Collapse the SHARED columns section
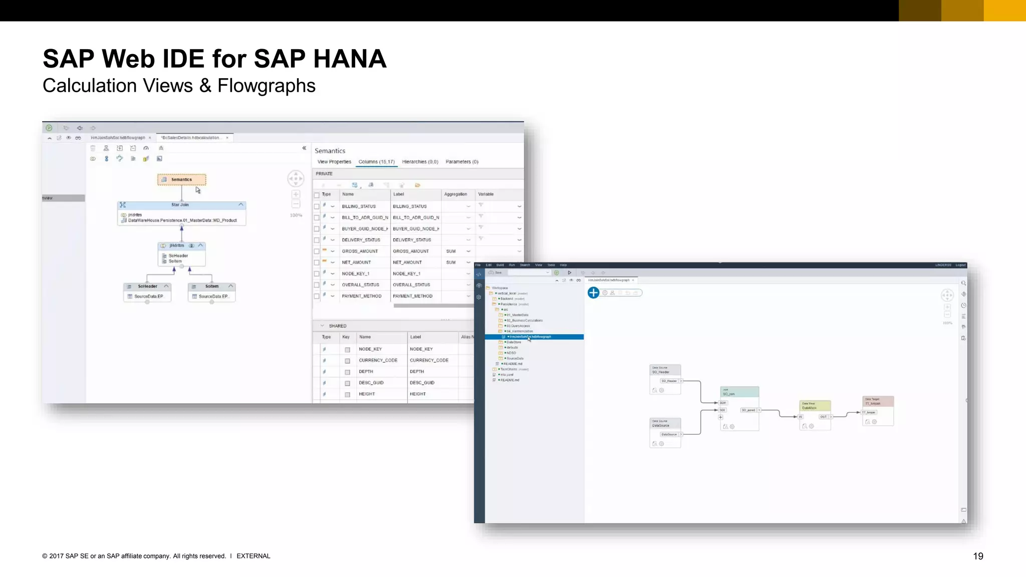The height and width of the screenshot is (577, 1026). click(x=322, y=326)
